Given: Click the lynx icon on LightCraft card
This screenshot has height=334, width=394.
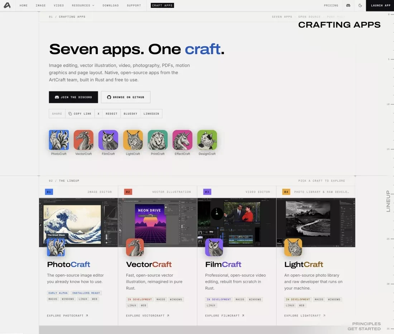Looking at the screenshot, I should pos(293,247).
